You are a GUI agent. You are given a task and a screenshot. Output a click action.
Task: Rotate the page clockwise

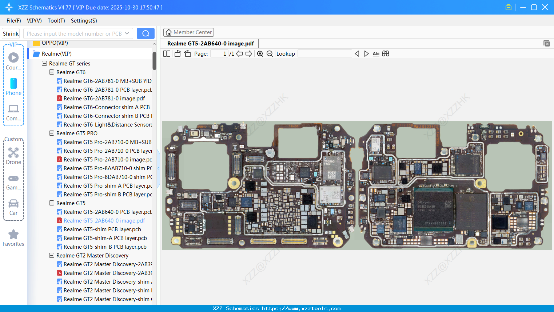pos(187,54)
